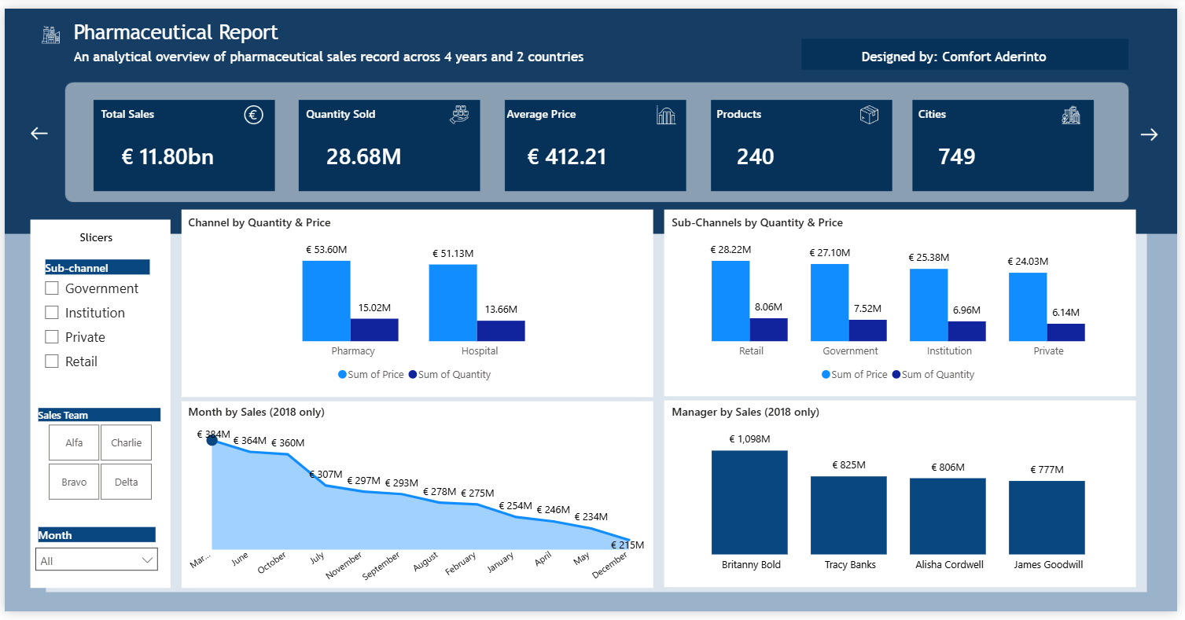Click the Manager by Sales (2018 only) title
Screen dimensions: 1185x620
[x=745, y=412]
